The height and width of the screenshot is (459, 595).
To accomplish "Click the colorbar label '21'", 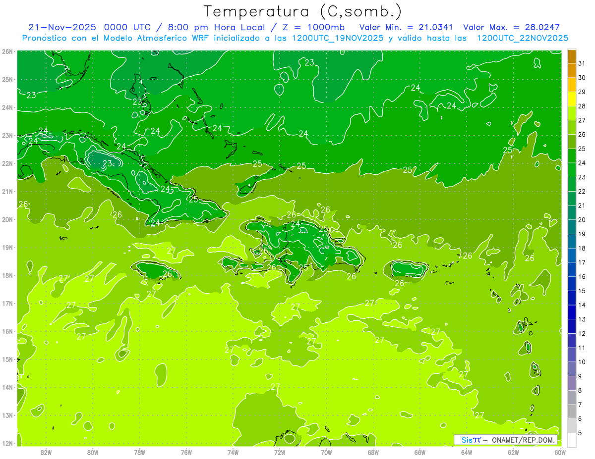I will (x=582, y=205).
